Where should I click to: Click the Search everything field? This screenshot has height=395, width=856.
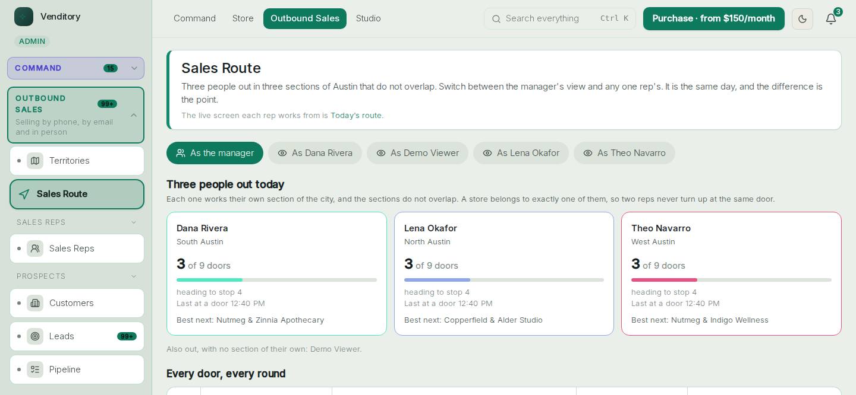(x=560, y=19)
